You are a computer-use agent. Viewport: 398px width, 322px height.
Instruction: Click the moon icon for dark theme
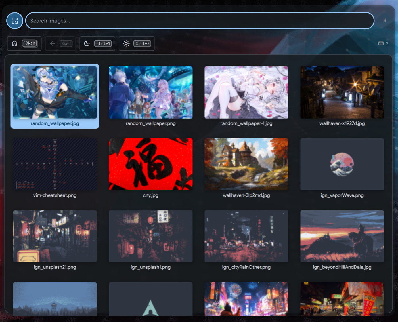coord(87,43)
